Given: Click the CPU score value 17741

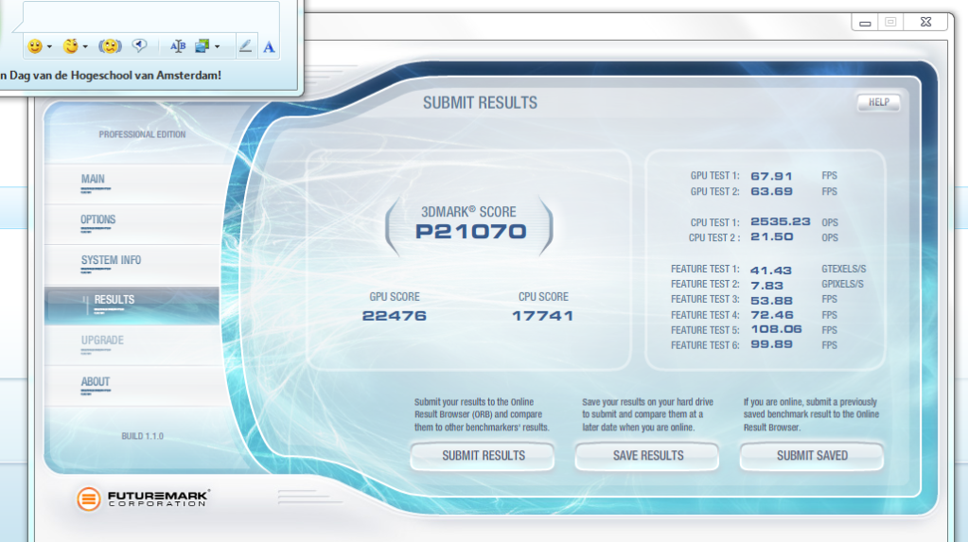Looking at the screenshot, I should point(542,316).
